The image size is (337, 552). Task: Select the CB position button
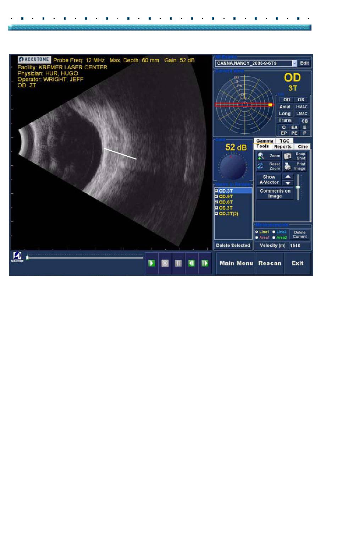[x=304, y=121]
